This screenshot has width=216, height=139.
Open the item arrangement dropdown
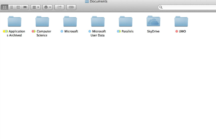click(36, 7)
